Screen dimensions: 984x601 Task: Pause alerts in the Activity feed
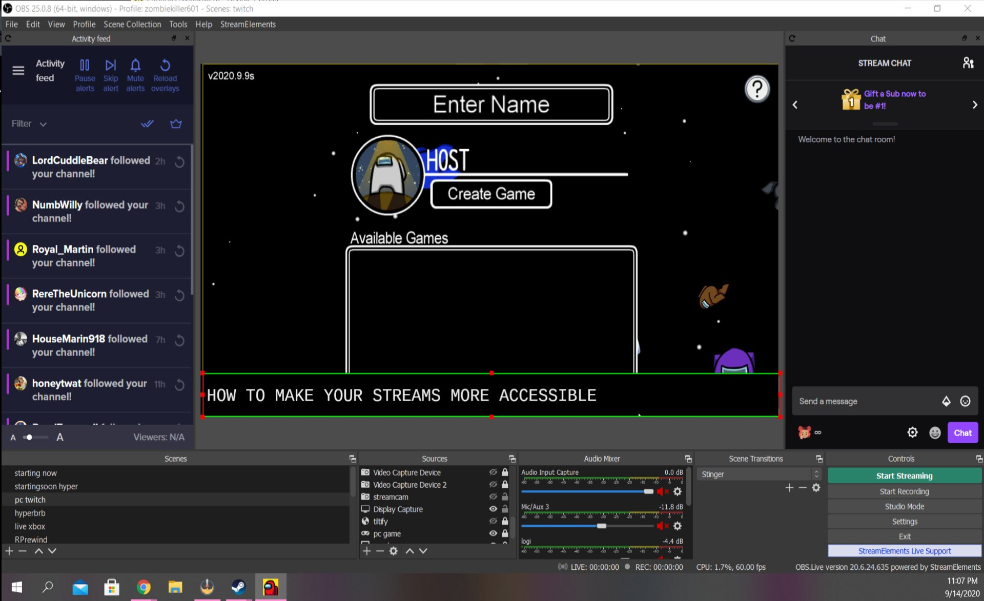point(85,75)
